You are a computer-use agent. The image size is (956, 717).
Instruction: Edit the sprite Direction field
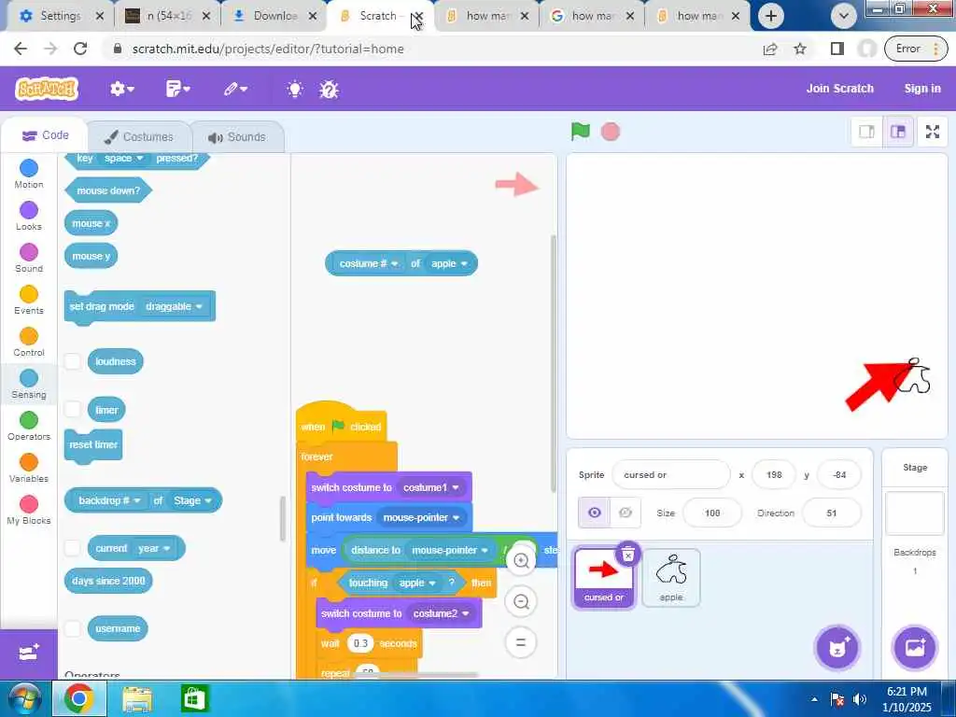pyautogui.click(x=832, y=513)
